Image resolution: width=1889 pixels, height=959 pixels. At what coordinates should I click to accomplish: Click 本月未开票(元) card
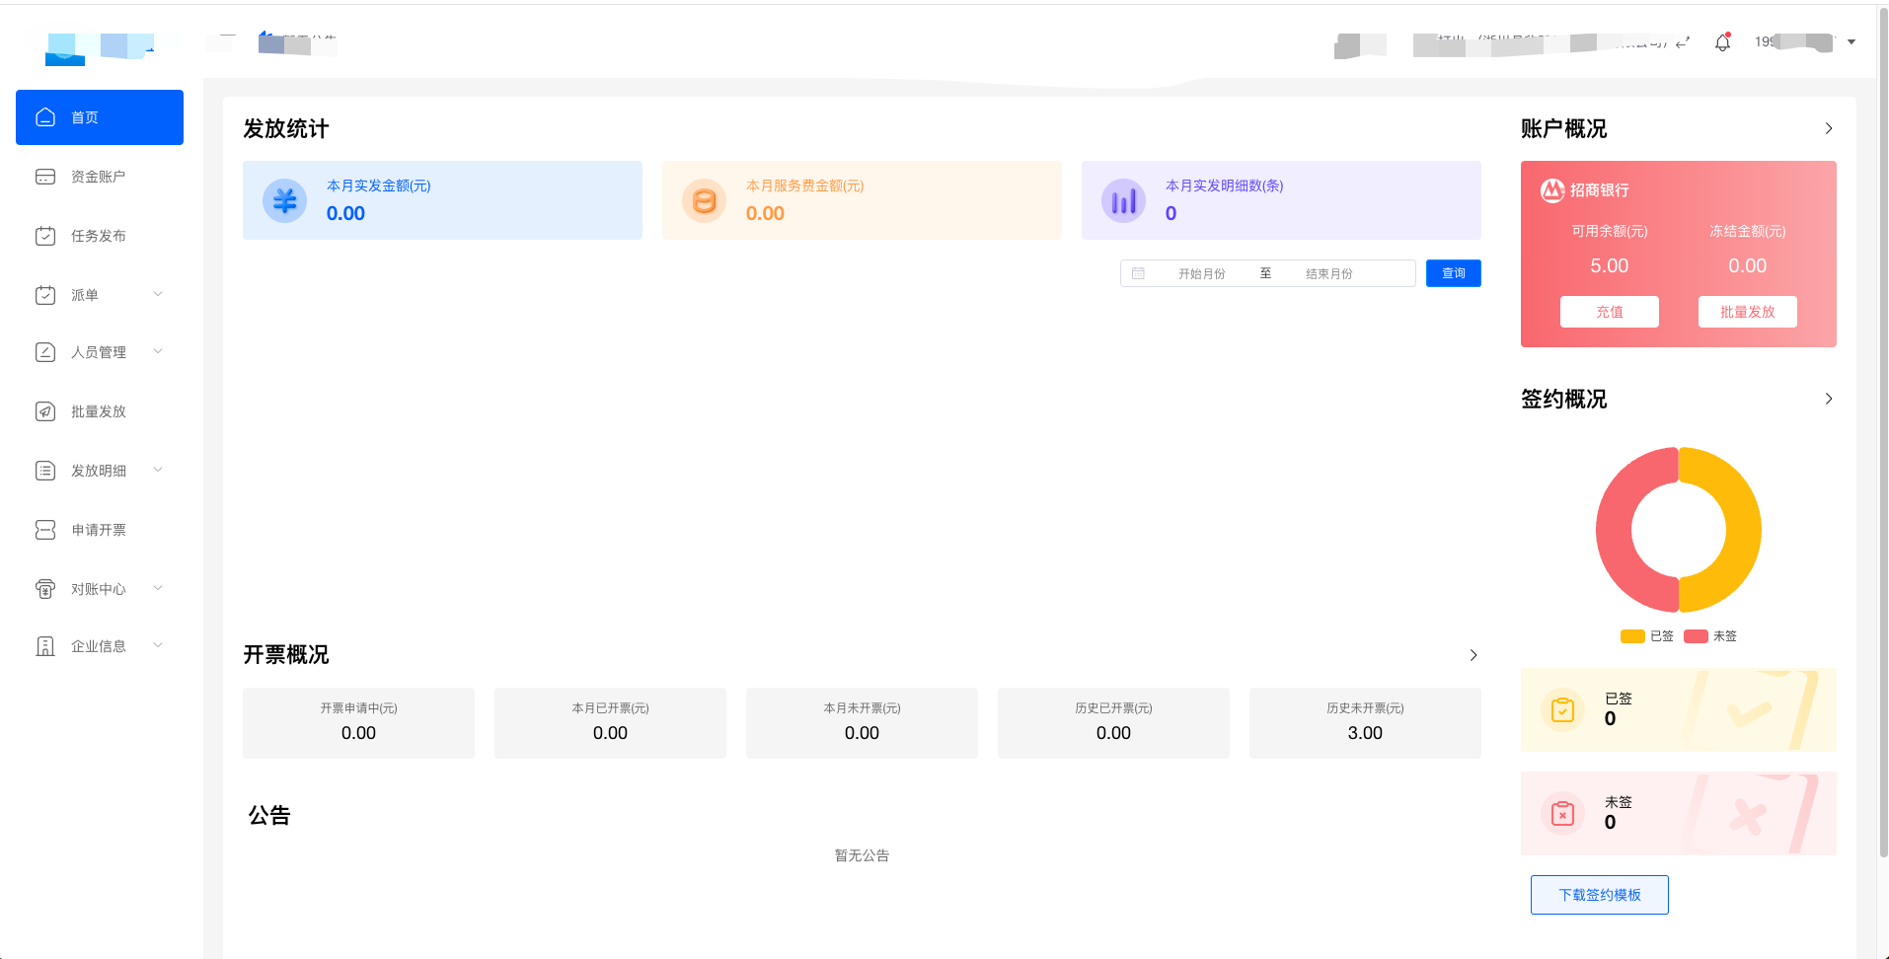tap(862, 723)
